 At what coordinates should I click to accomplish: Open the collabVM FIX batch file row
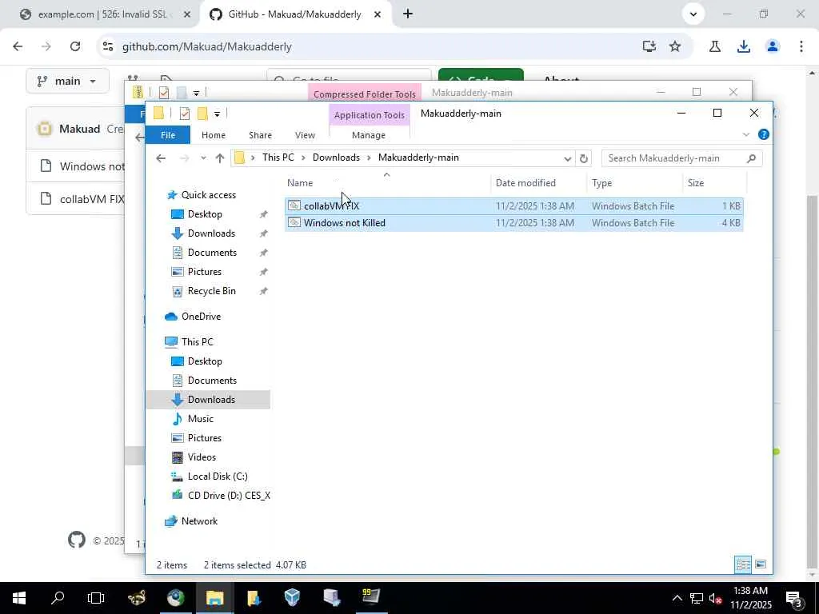pyautogui.click(x=514, y=205)
